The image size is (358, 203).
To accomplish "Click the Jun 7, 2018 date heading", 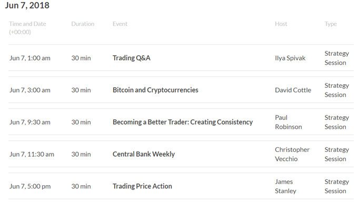I will pyautogui.click(x=27, y=5).
